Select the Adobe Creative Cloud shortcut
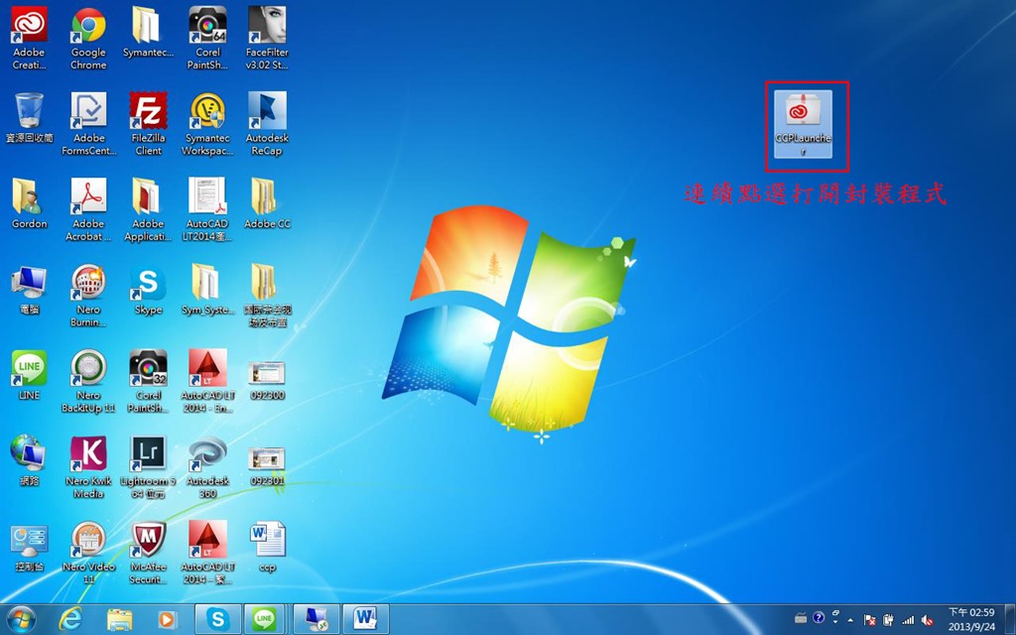Screen dimensions: 1016x635 tap(29, 38)
